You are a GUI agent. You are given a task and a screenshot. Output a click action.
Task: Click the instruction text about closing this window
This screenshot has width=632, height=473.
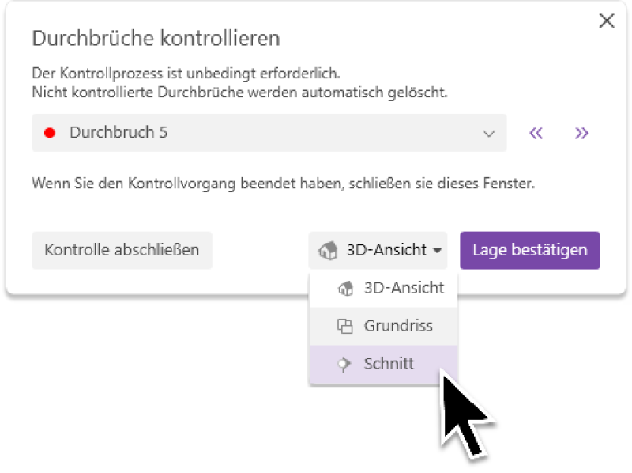tap(283, 184)
